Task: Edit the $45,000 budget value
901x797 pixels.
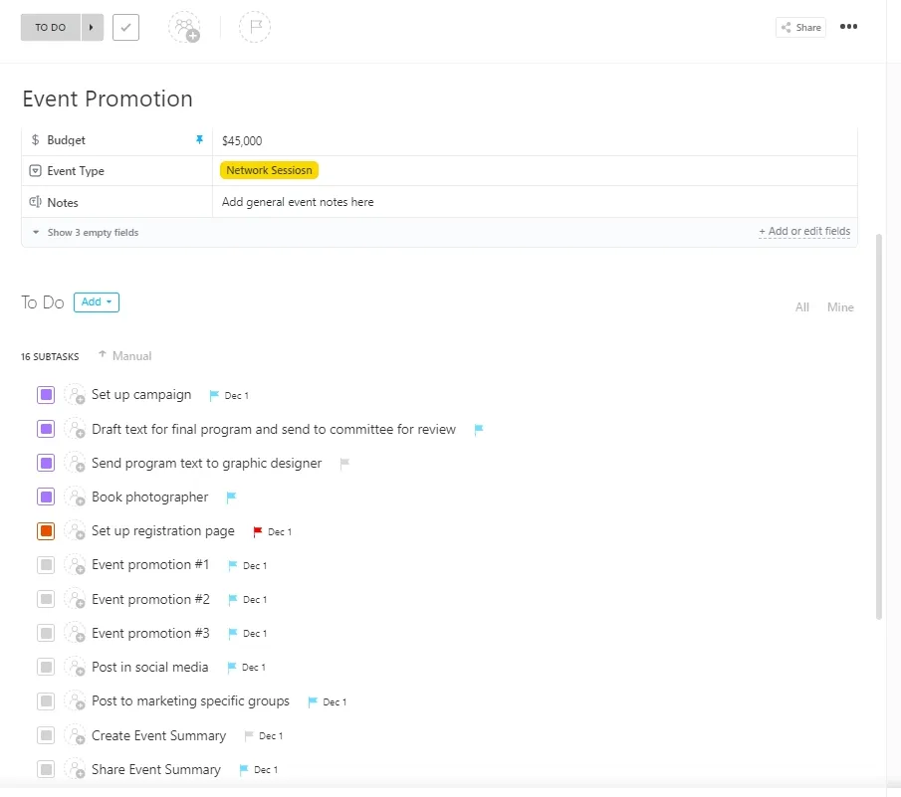Action: coord(242,140)
